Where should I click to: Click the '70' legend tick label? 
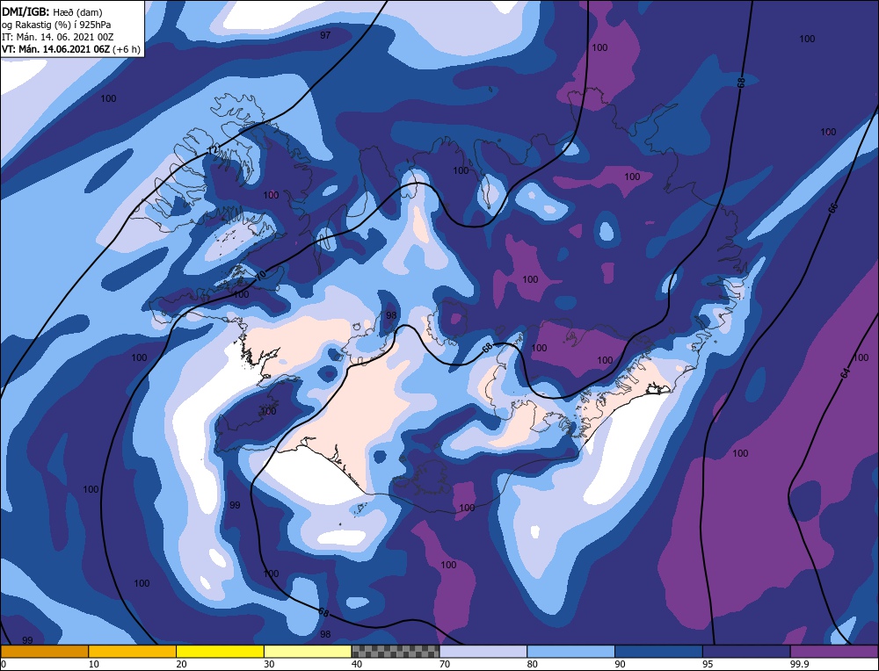pos(445,664)
